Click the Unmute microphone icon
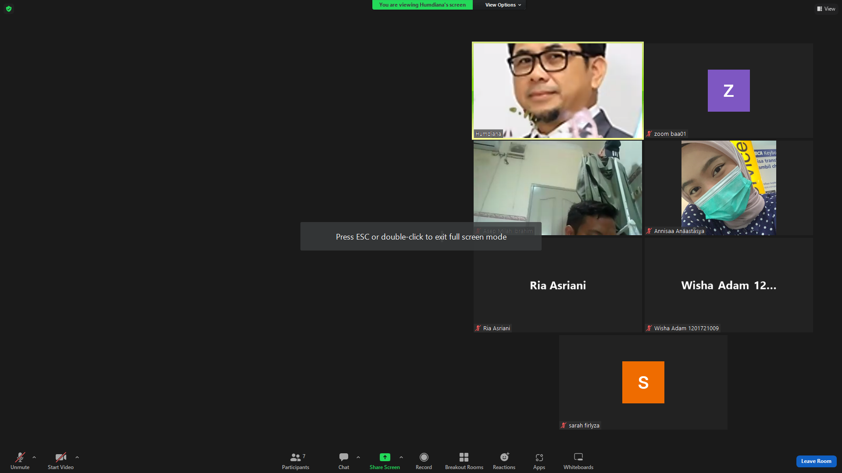The height and width of the screenshot is (473, 842). tap(20, 457)
